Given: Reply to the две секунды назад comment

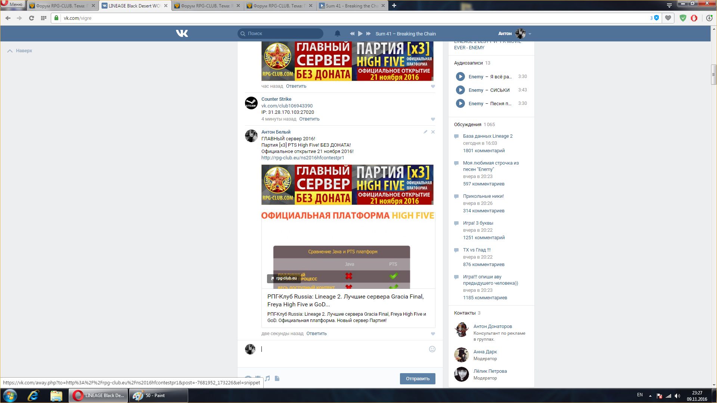Looking at the screenshot, I should tap(316, 334).
